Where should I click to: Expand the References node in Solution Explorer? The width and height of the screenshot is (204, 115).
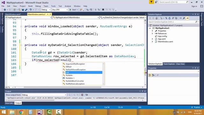pos(152,34)
